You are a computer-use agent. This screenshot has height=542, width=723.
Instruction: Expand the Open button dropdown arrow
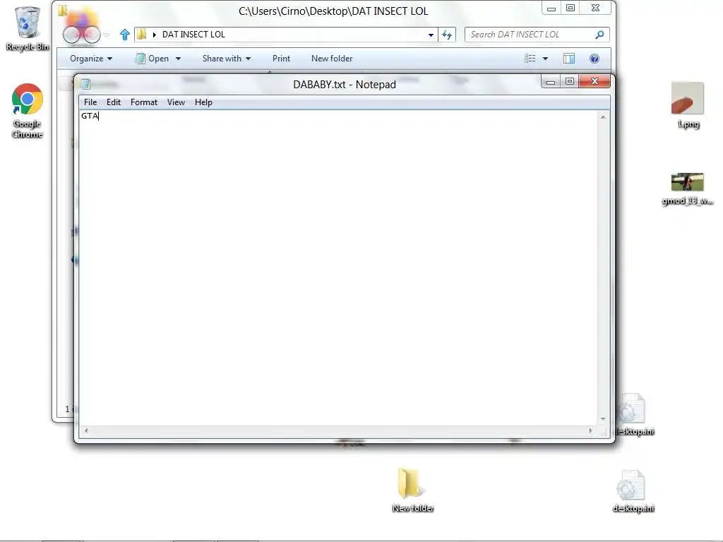[x=178, y=59]
